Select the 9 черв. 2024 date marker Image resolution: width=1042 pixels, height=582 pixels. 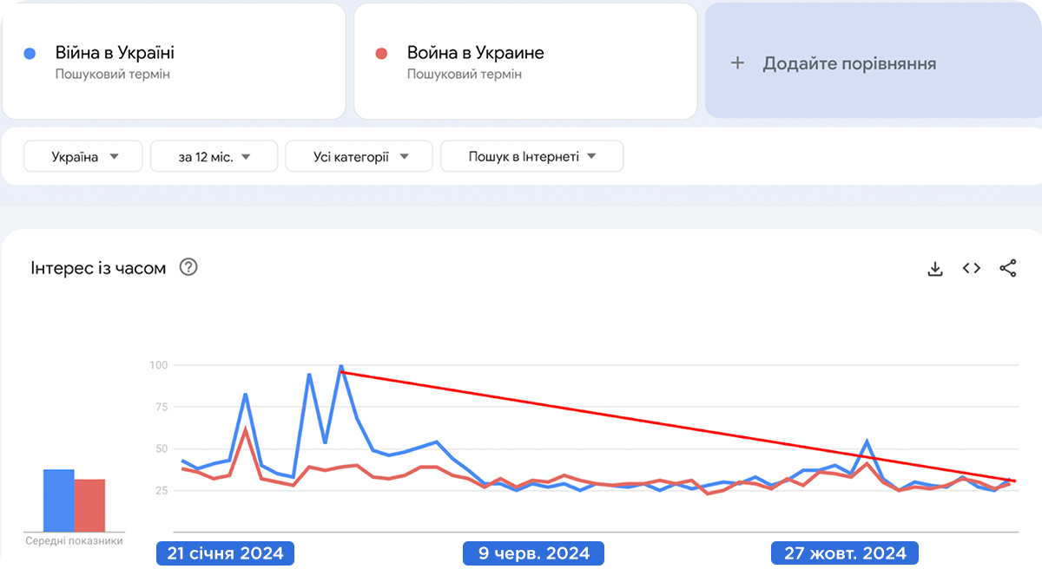tap(533, 553)
